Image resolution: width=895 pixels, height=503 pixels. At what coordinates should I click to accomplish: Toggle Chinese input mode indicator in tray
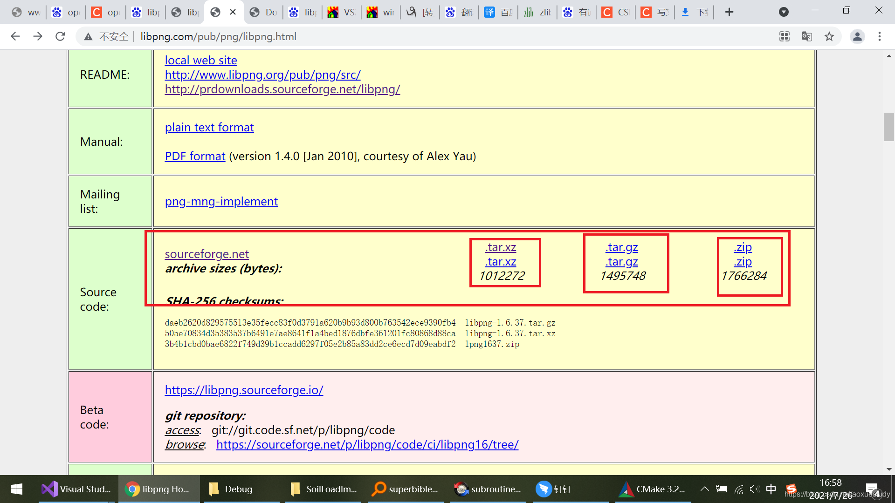(x=771, y=489)
